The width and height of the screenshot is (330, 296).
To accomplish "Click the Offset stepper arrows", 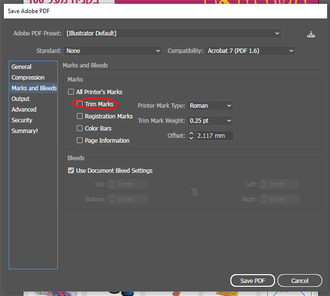I will click(191, 136).
